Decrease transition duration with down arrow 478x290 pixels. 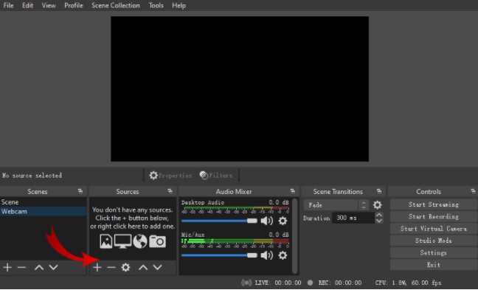[x=379, y=221]
